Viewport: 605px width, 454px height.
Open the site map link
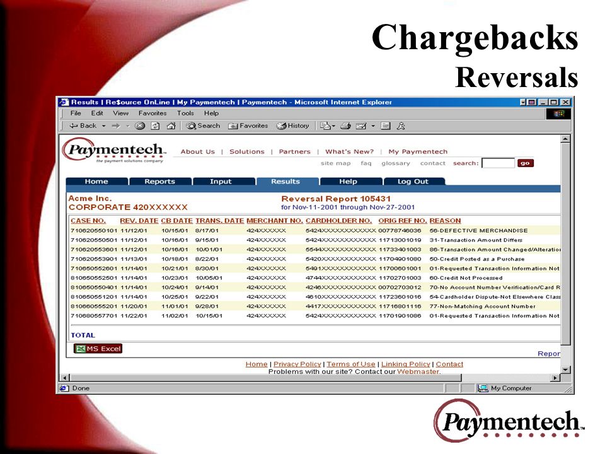(x=336, y=163)
